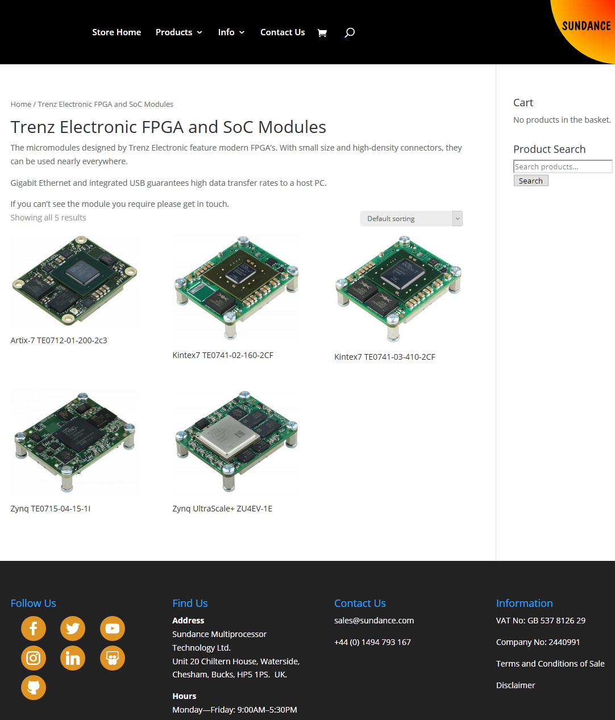615x720 pixels.
Task: Click the Kintex7 TE0741-03-410 module image
Action: [x=398, y=289]
